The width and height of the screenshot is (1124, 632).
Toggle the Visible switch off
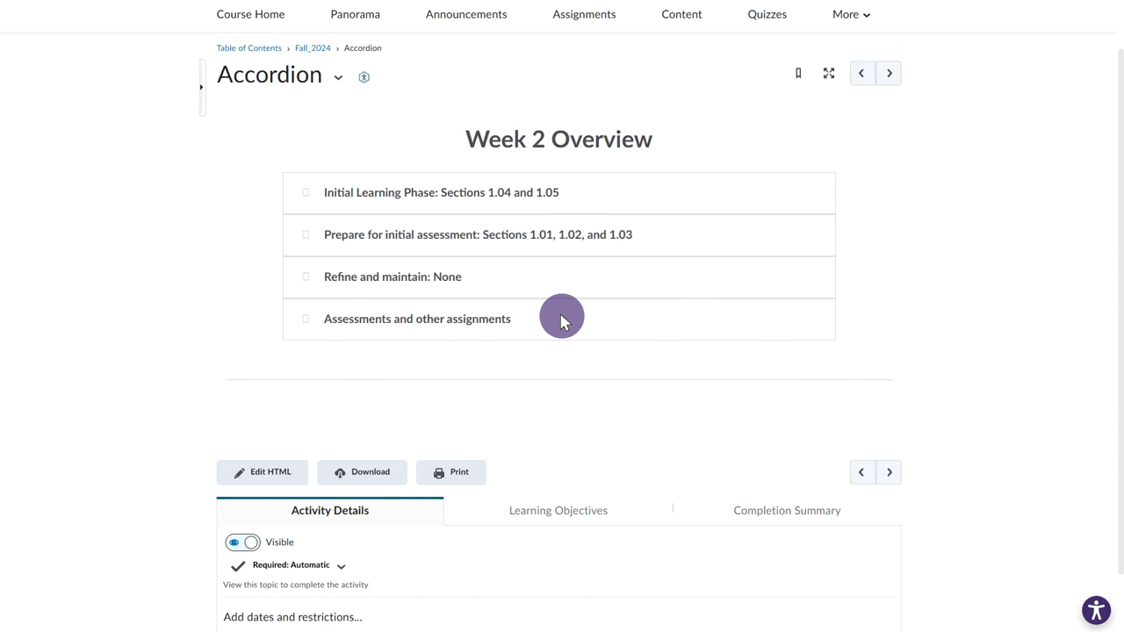[x=243, y=542]
